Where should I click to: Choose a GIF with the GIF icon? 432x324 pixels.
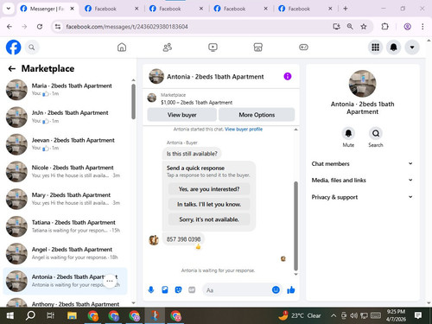[192, 289]
